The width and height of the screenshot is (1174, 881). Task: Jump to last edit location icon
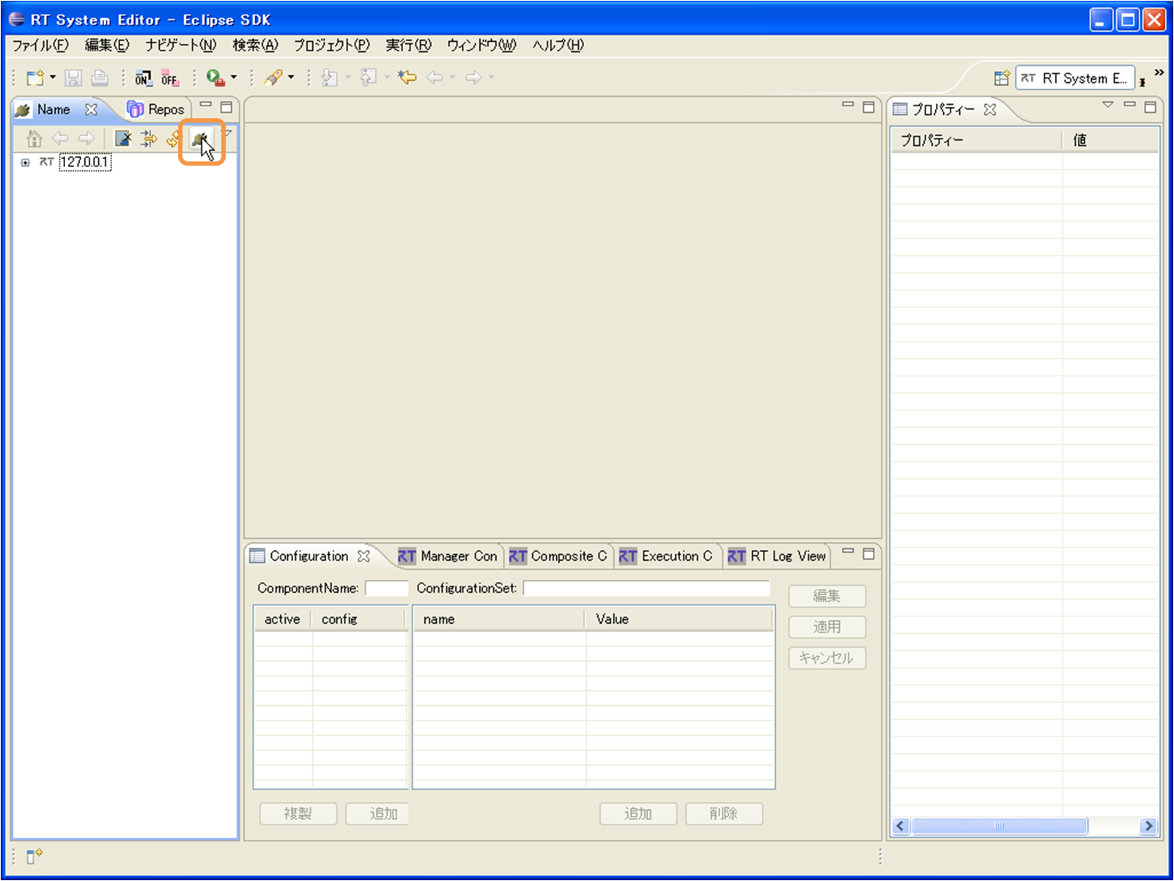407,77
